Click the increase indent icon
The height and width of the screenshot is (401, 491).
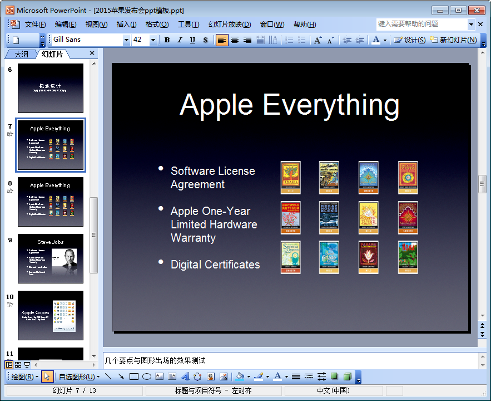360,40
